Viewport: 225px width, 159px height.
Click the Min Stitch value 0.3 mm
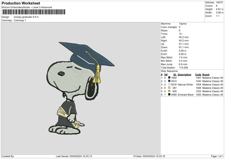pyautogui.click(x=183, y=61)
